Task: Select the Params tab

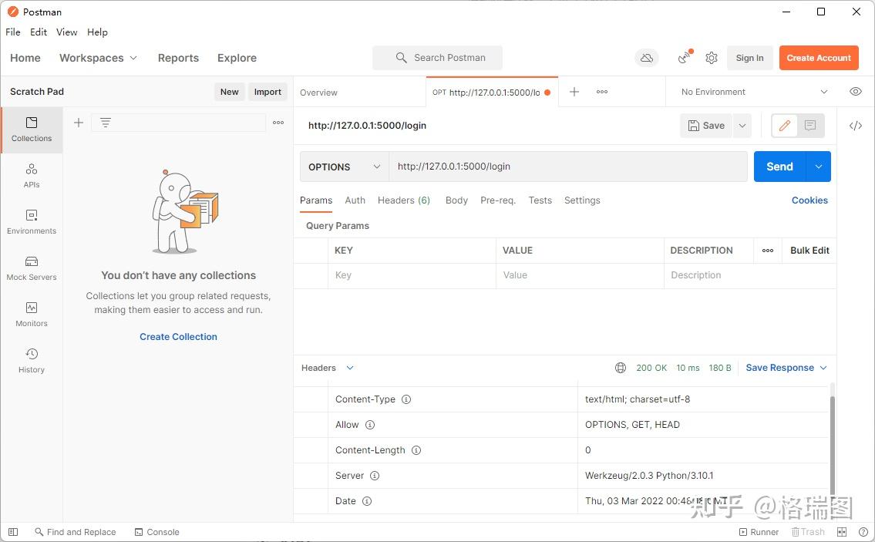Action: 316,200
